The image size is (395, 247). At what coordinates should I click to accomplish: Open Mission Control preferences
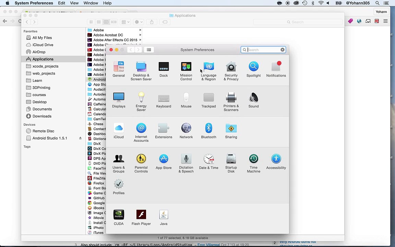click(x=186, y=71)
